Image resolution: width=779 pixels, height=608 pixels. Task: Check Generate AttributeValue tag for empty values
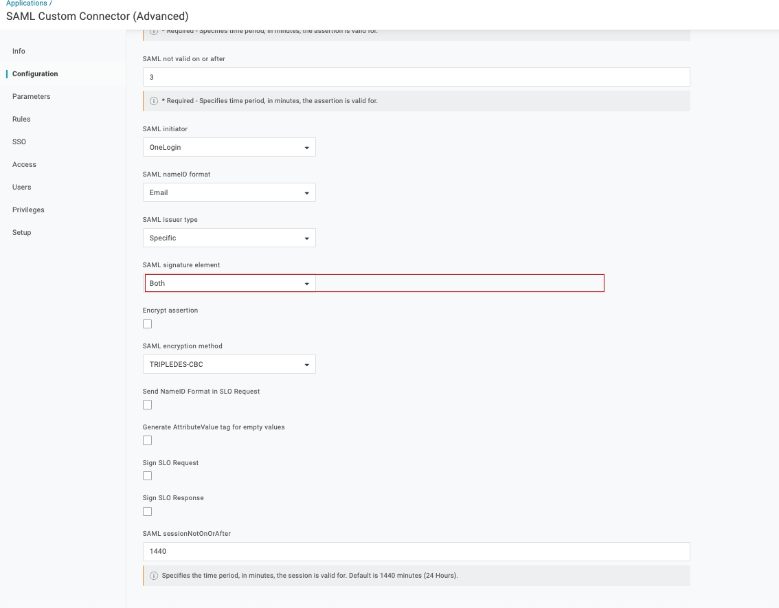point(147,440)
